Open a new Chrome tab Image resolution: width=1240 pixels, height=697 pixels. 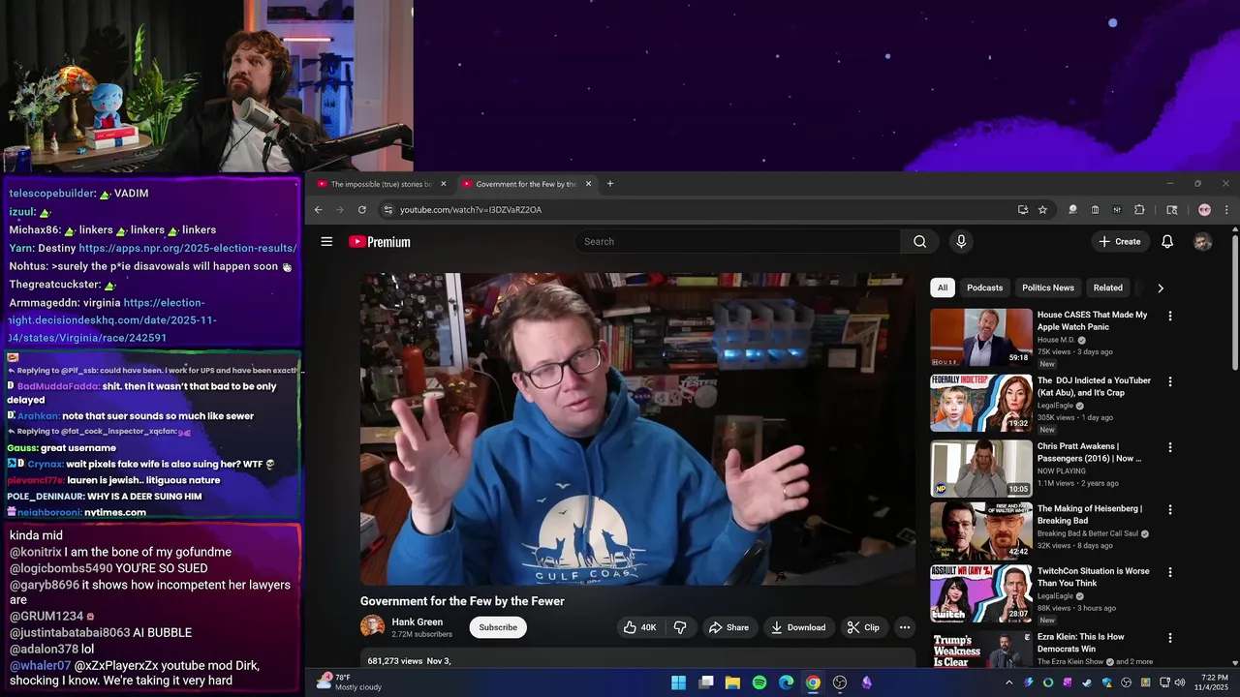[609, 184]
